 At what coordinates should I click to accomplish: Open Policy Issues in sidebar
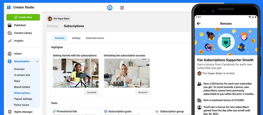click(22, 105)
